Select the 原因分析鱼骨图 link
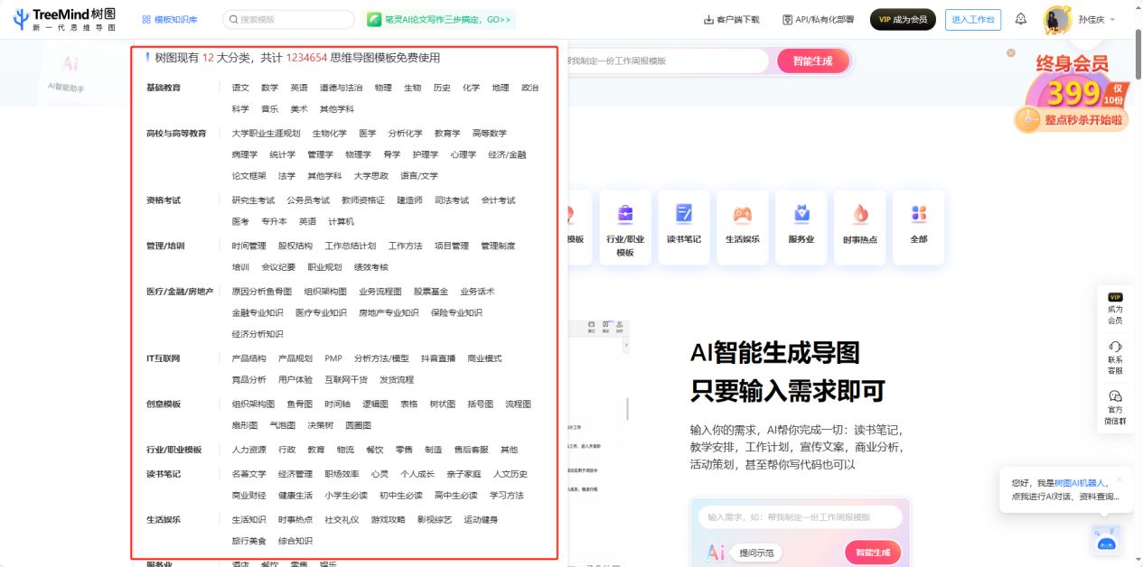Image resolution: width=1143 pixels, height=567 pixels. 262,292
